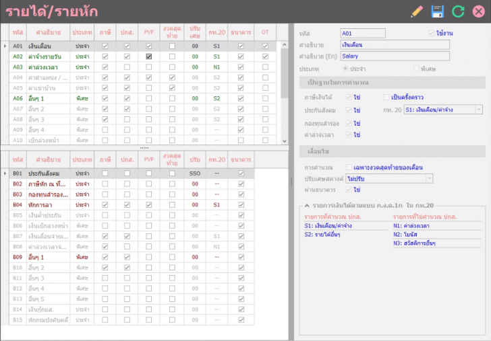Click the รหัส column header in deduction grid
The width and height of the screenshot is (491, 341).
coord(18,159)
